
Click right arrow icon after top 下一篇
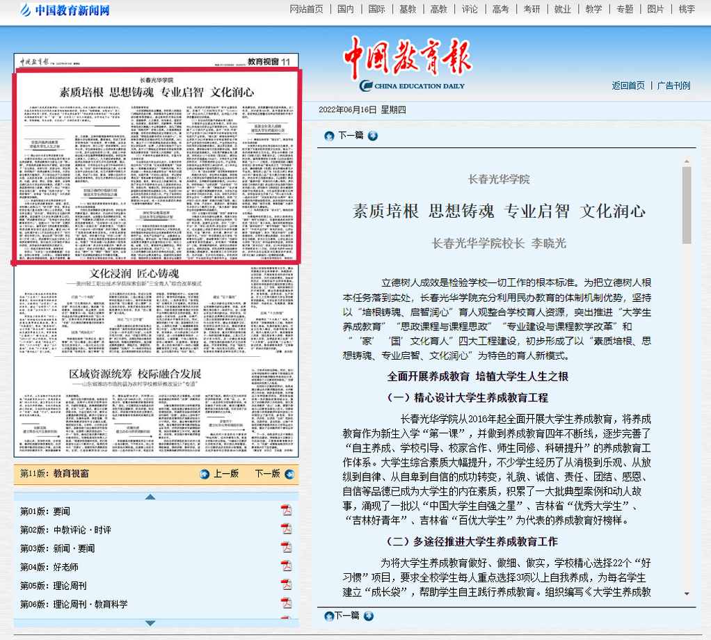coord(373,136)
